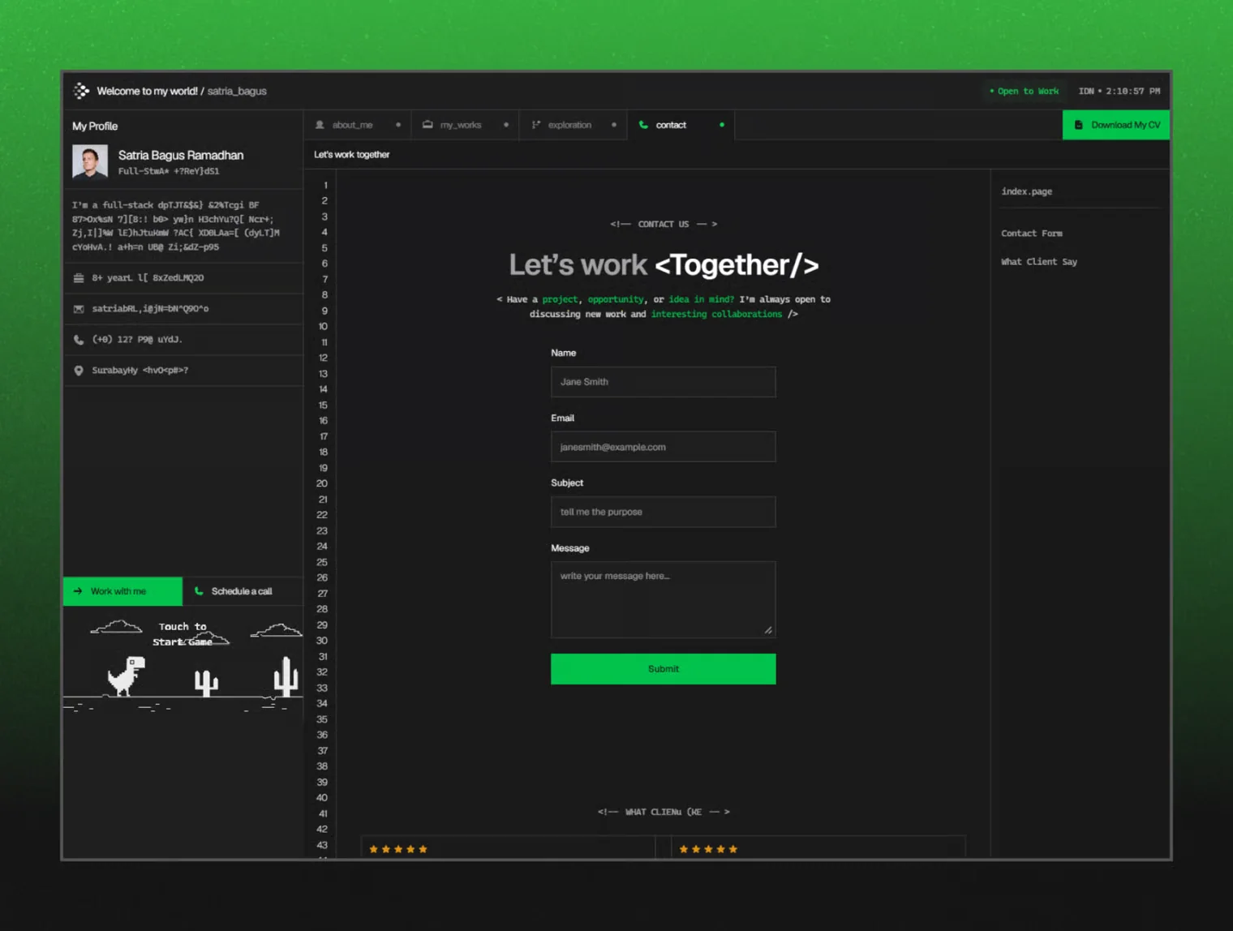Schedule a call button
The image size is (1233, 931).
coord(243,591)
